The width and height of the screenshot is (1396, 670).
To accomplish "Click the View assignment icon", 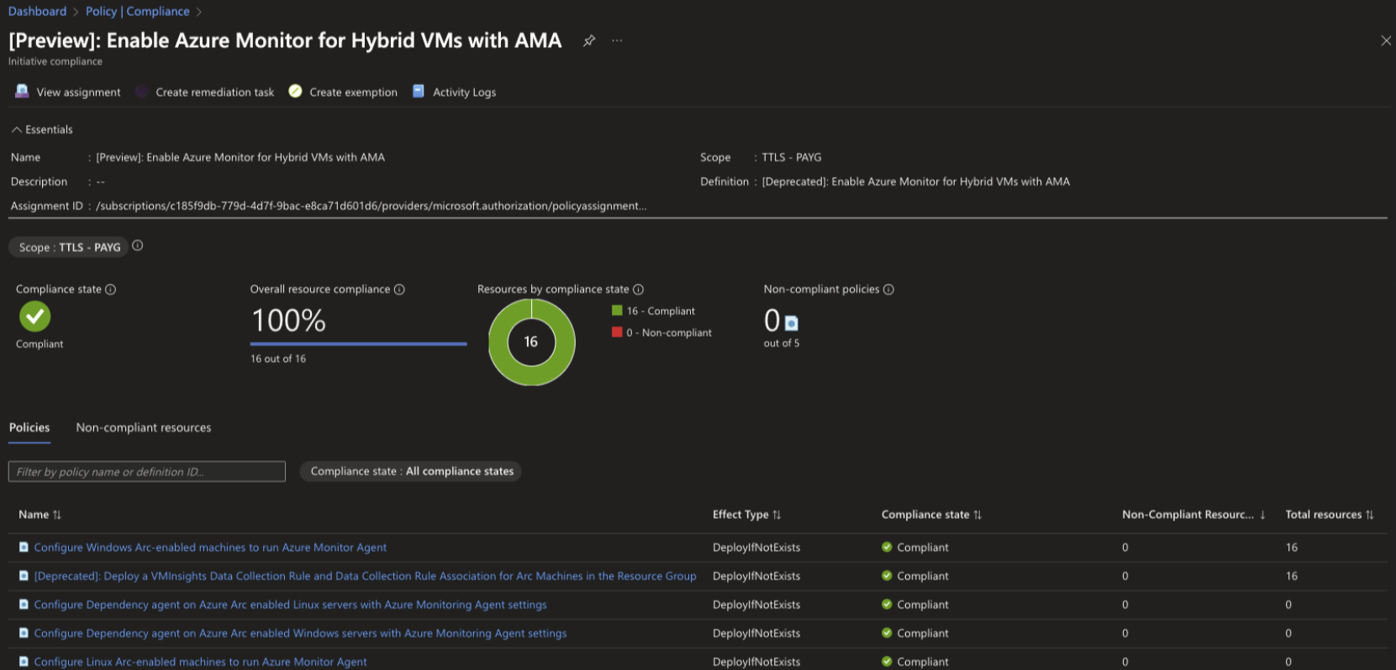I will (22, 92).
